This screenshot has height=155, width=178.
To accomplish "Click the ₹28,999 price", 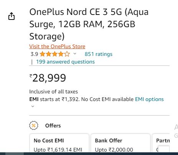I will (48, 78).
